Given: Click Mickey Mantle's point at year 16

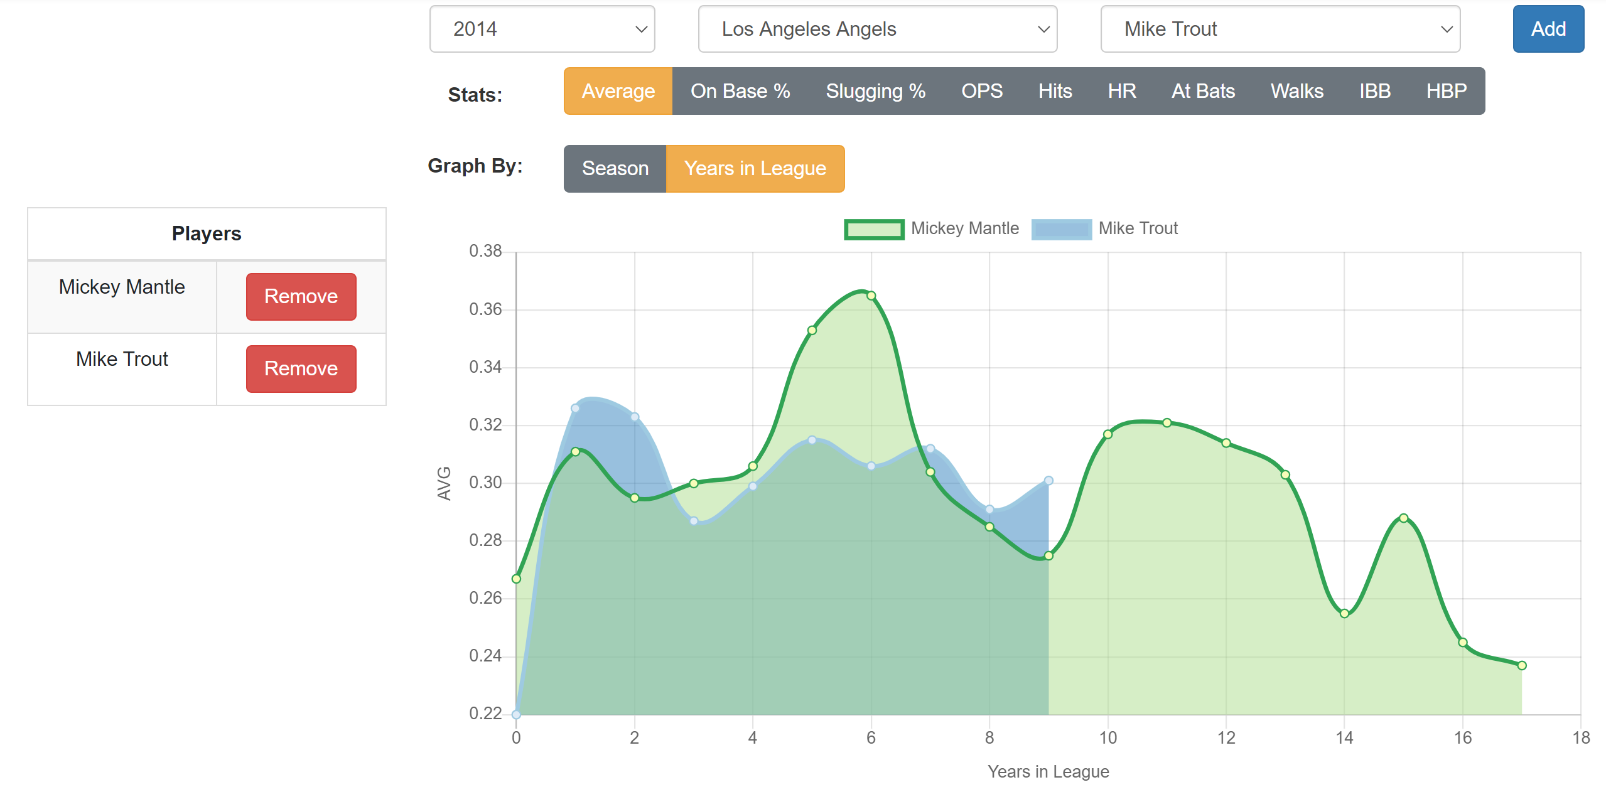Looking at the screenshot, I should [x=1463, y=642].
